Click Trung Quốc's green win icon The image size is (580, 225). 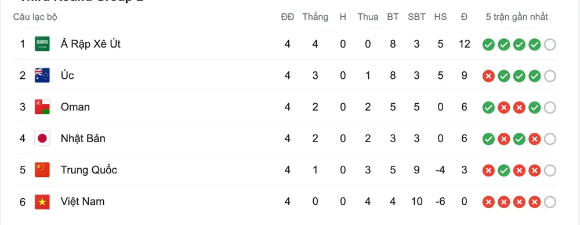click(503, 170)
